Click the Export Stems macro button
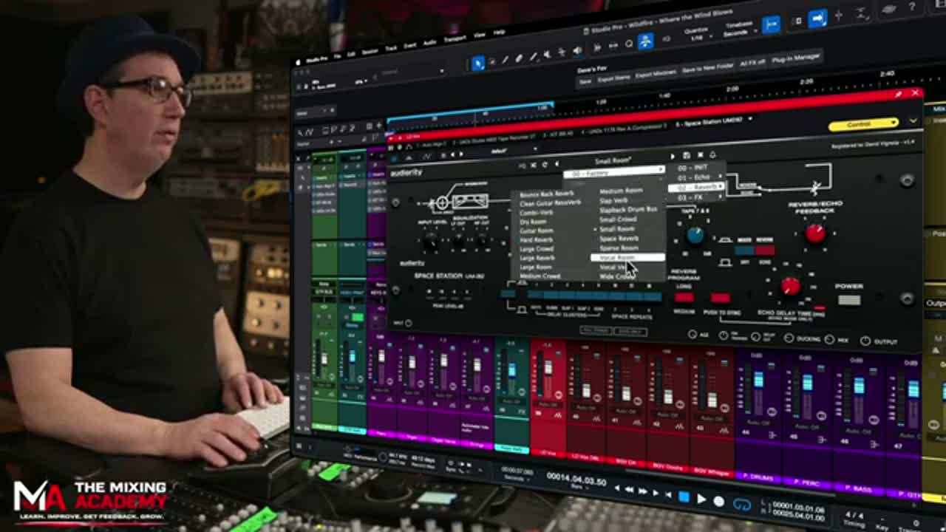 (x=614, y=78)
